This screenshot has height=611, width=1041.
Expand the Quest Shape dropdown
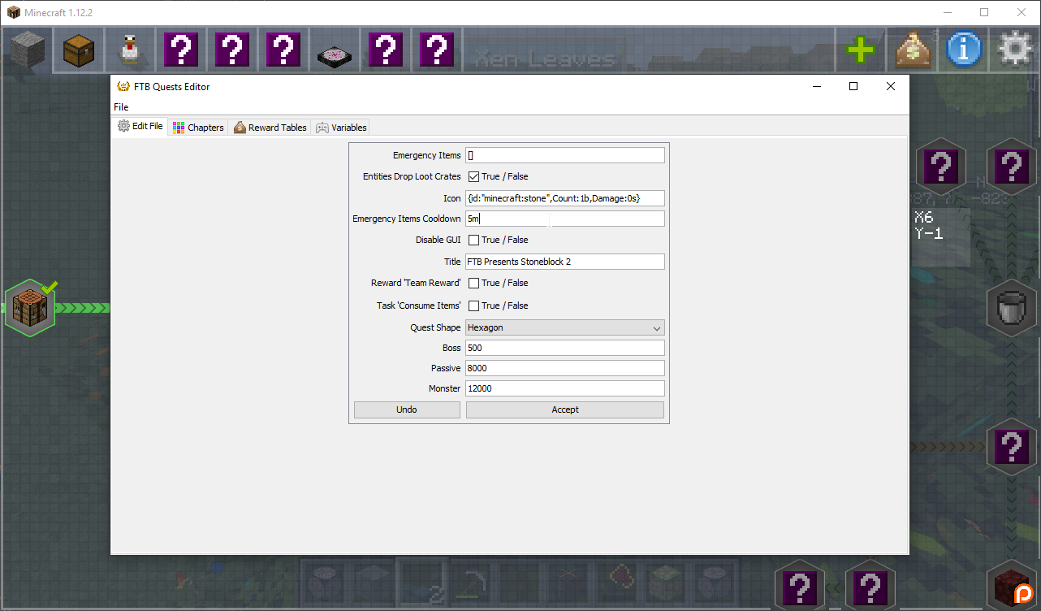(565, 327)
